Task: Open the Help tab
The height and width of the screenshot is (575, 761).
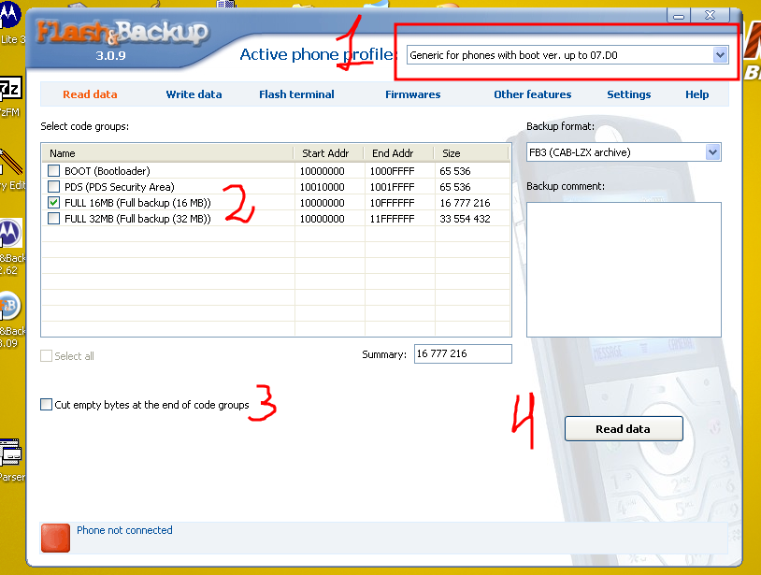Action: pyautogui.click(x=696, y=94)
